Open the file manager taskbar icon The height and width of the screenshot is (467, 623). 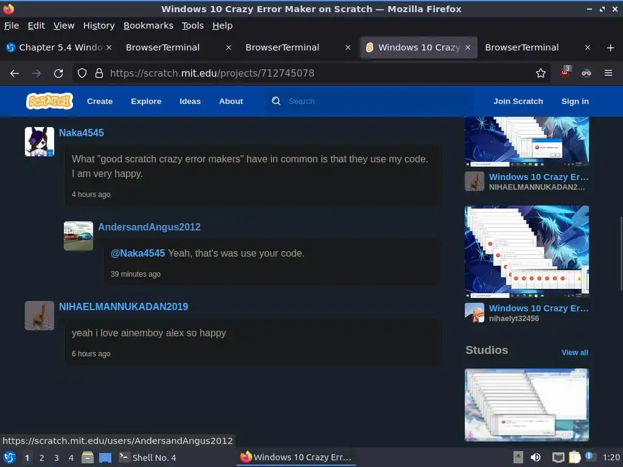pos(88,457)
